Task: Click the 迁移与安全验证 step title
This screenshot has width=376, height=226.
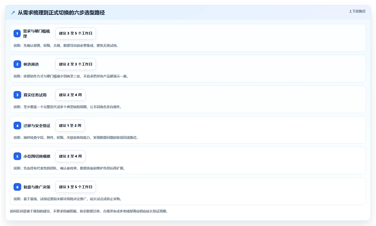Action: click(37, 126)
